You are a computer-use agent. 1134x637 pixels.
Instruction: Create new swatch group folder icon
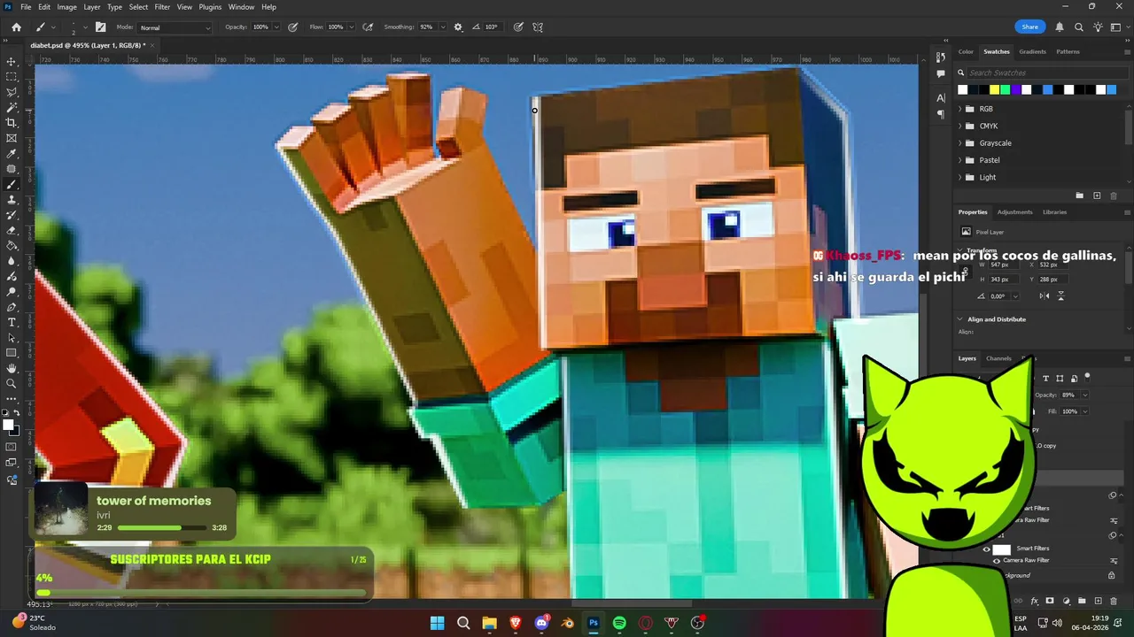[1079, 196]
